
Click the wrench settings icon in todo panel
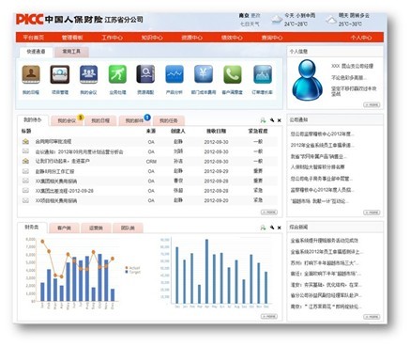click(272, 120)
